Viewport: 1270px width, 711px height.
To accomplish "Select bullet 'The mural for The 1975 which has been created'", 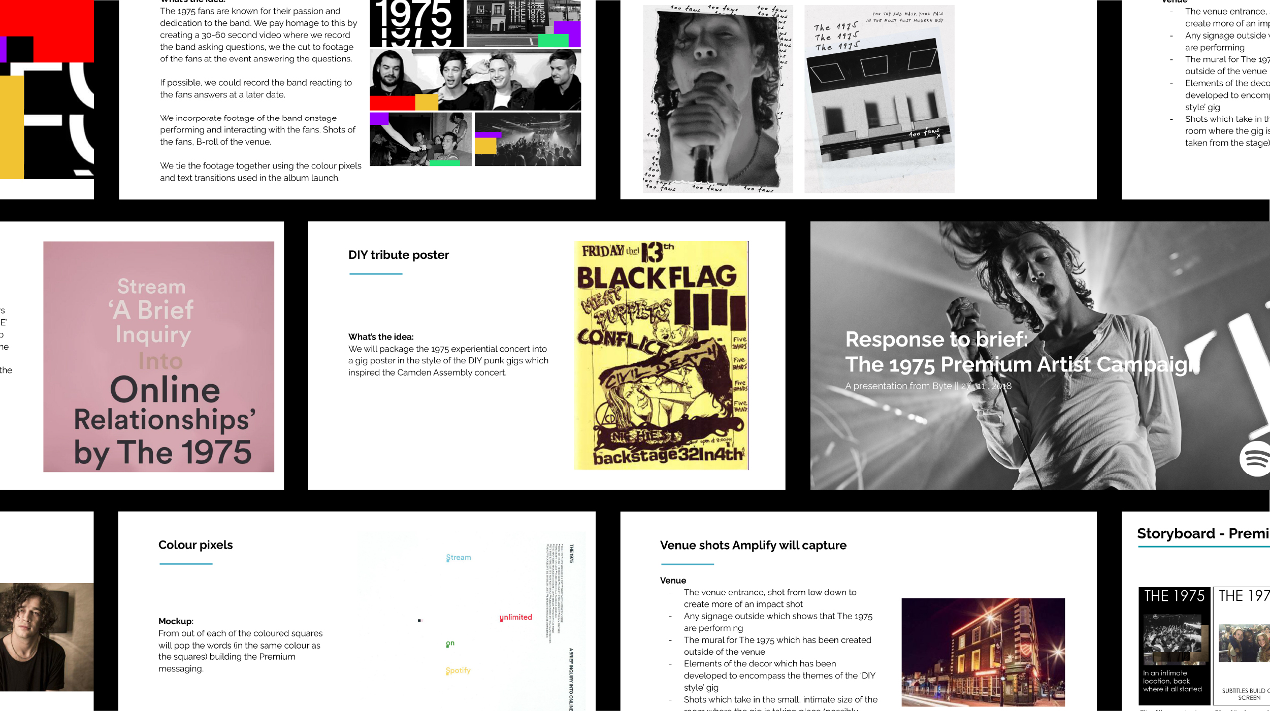I will [777, 640].
